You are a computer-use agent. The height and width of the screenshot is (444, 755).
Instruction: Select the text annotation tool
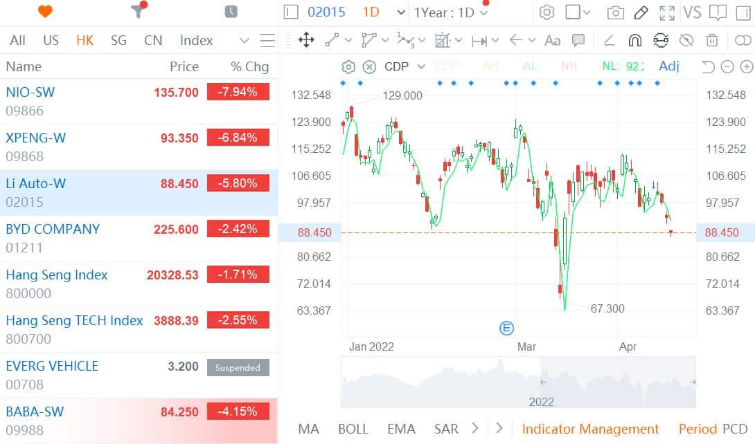pyautogui.click(x=552, y=40)
